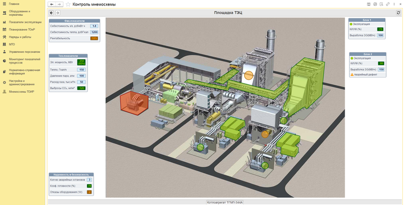Click Аварийный дефект warning triangle icon
Image resolution: width=404 pixels, height=205 pixels.
352,75
